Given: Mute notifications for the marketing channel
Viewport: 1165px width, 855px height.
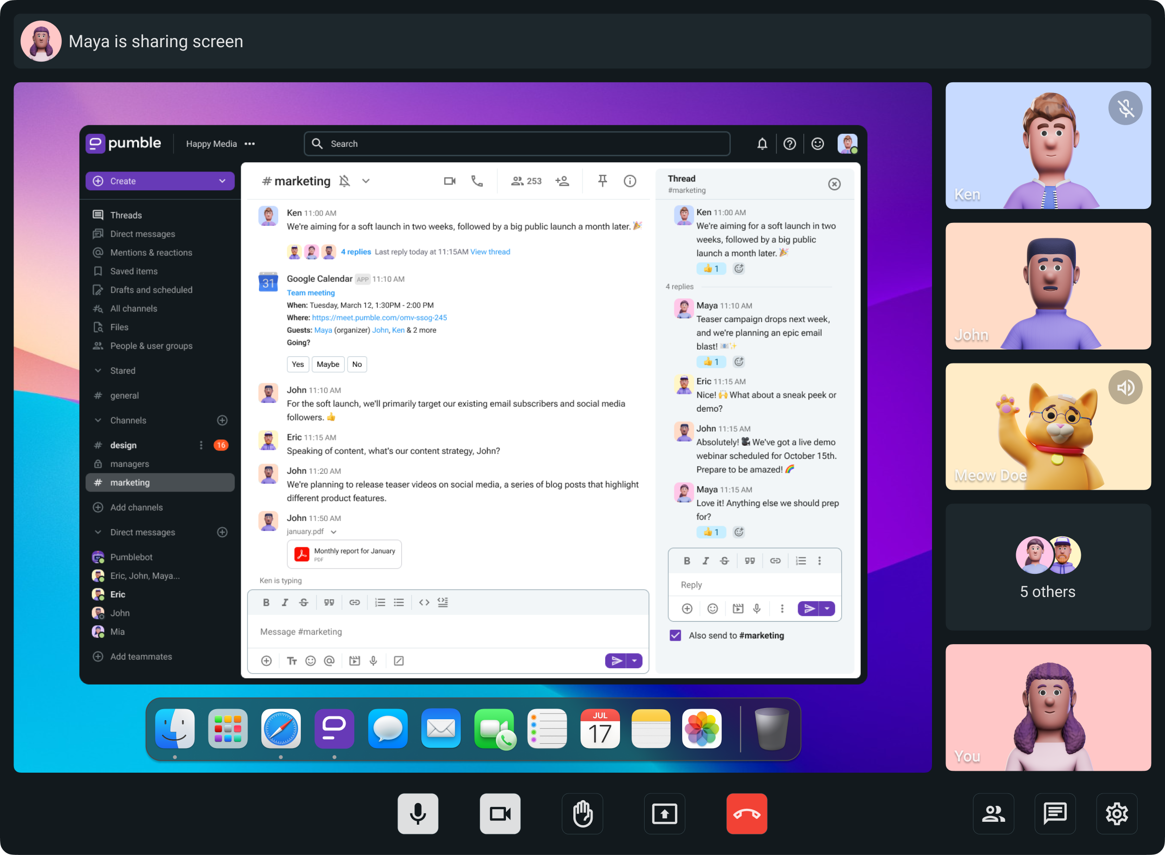Looking at the screenshot, I should click(x=344, y=181).
